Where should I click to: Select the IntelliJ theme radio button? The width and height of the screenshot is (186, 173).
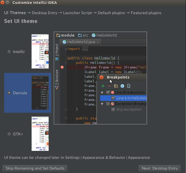[x=9, y=52]
